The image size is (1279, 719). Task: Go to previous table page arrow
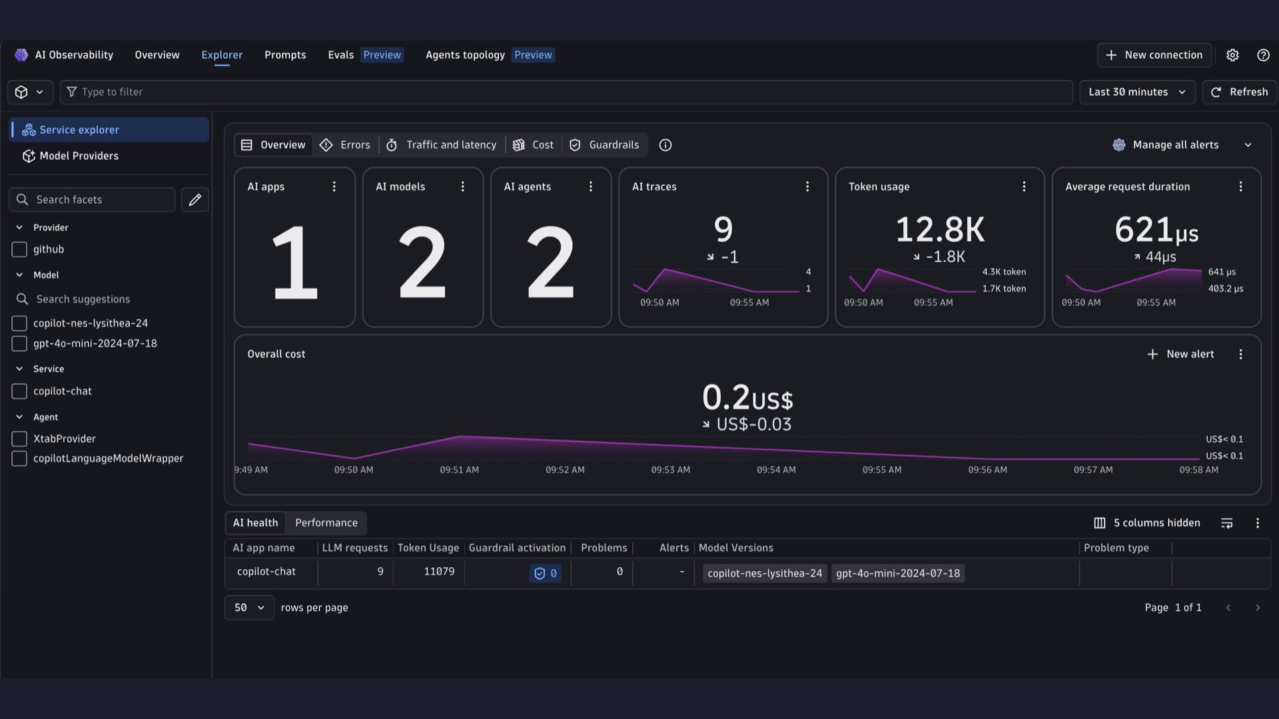coord(1228,608)
